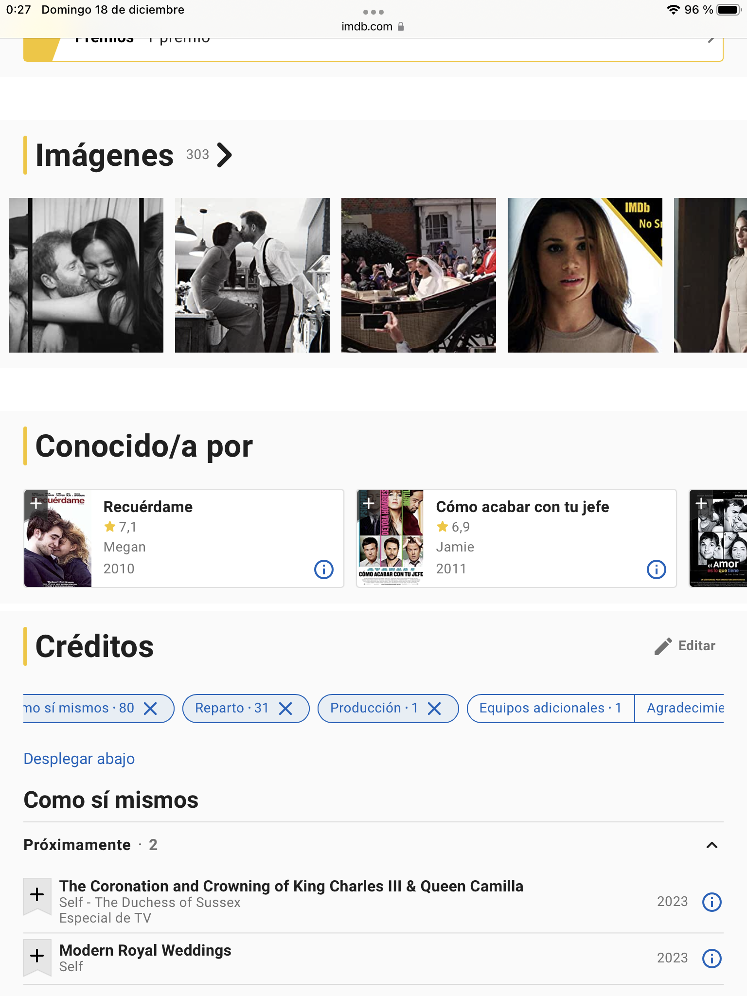Tap the battery indicator icon
The image size is (747, 996).
[729, 10]
